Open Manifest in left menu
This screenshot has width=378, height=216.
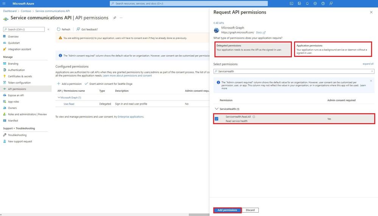(x=13, y=121)
